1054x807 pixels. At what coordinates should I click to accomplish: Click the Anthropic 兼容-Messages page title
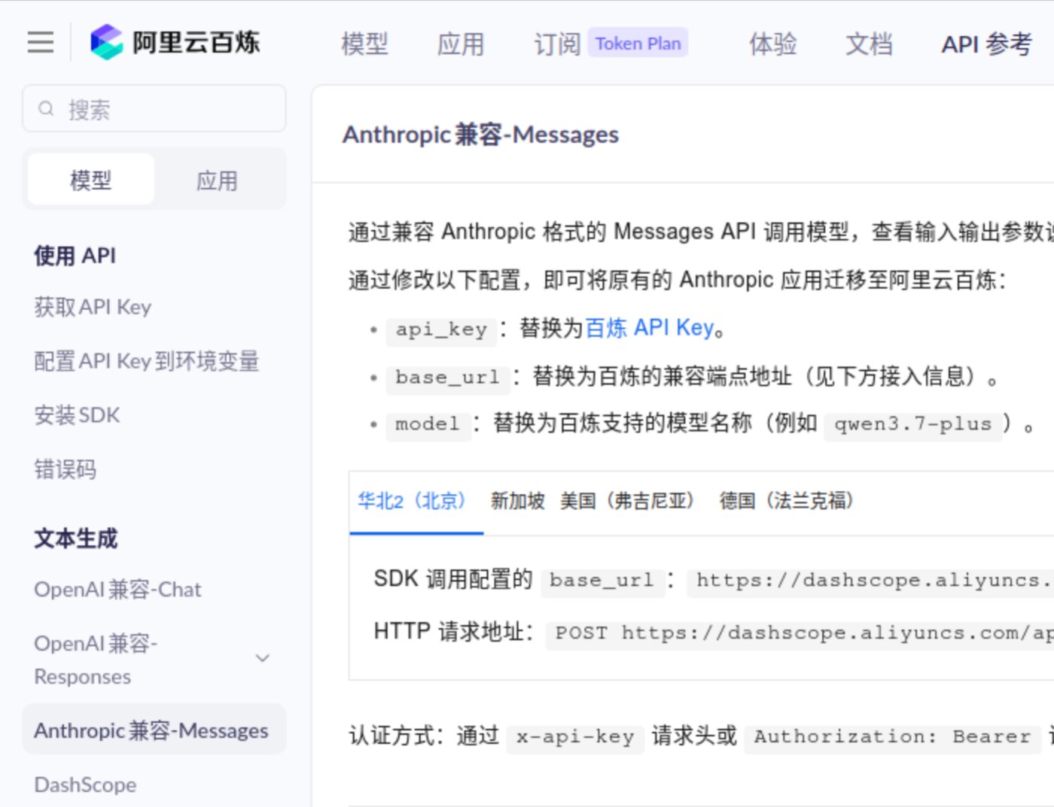click(x=480, y=135)
